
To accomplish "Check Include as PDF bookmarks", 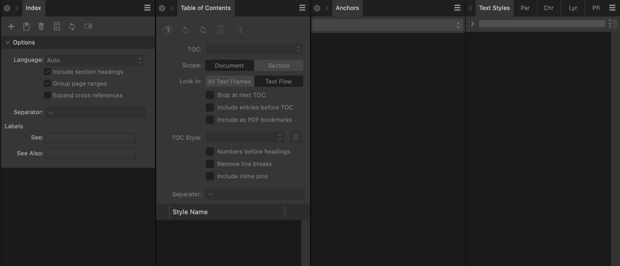I will [210, 120].
